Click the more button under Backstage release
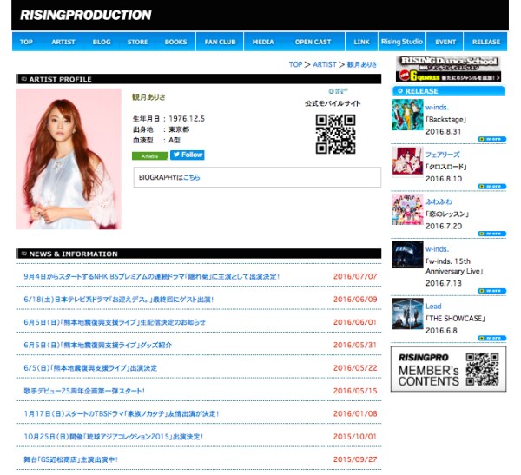 pyautogui.click(x=492, y=139)
